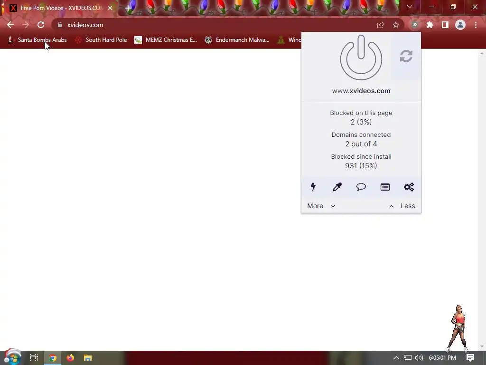Toggle uBlock Origin power button for xvideos.com
The height and width of the screenshot is (365, 486).
click(x=361, y=58)
